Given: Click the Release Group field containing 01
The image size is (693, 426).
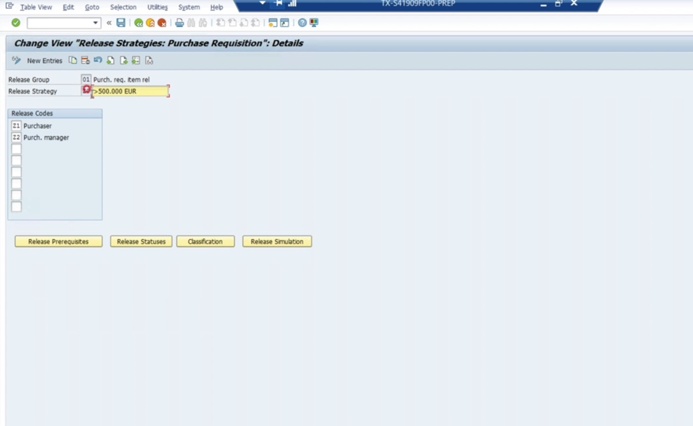Looking at the screenshot, I should click(x=86, y=80).
